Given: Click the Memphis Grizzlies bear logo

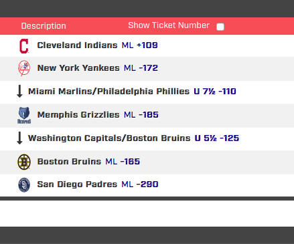Looking at the screenshot, I should pyautogui.click(x=24, y=116).
